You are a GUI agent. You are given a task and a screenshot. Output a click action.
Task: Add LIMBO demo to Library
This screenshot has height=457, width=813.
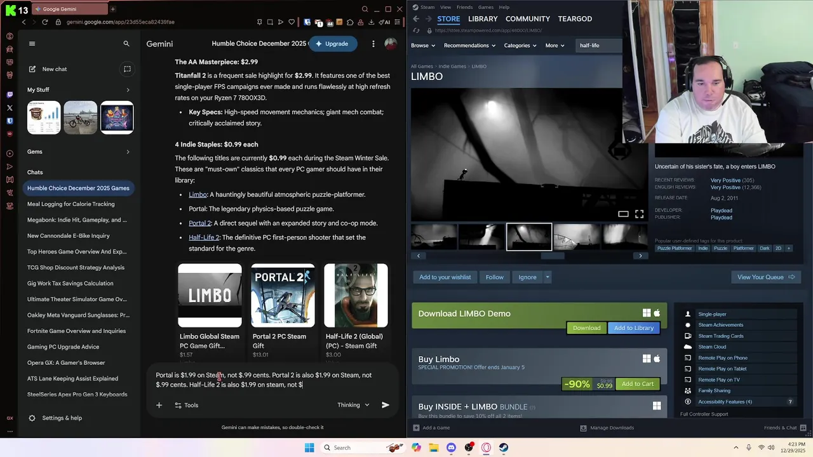point(634,328)
